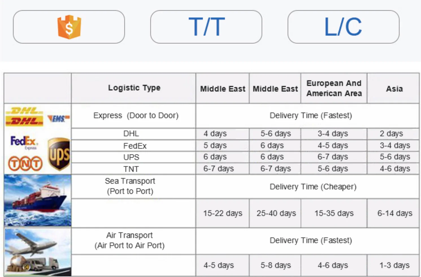This screenshot has height=277, width=421.
Task: Click the Delivery Time (Cheaper) cell
Action: coord(313,187)
